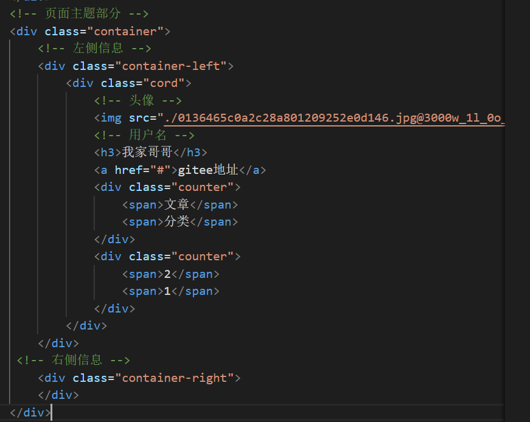530x422 pixels.
Task: Click the comment 头像
Action: 141,100
